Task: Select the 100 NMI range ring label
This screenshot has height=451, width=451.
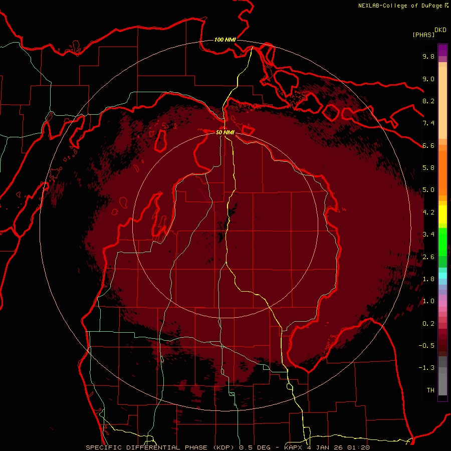Action: pyautogui.click(x=225, y=40)
